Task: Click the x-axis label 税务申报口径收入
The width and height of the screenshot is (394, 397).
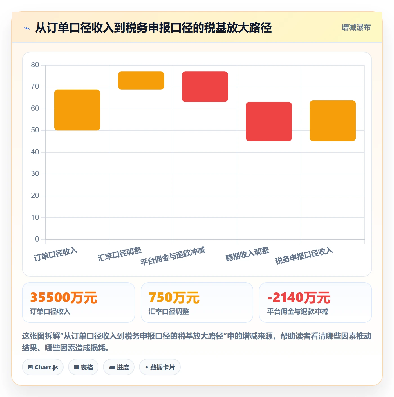Action: (304, 256)
